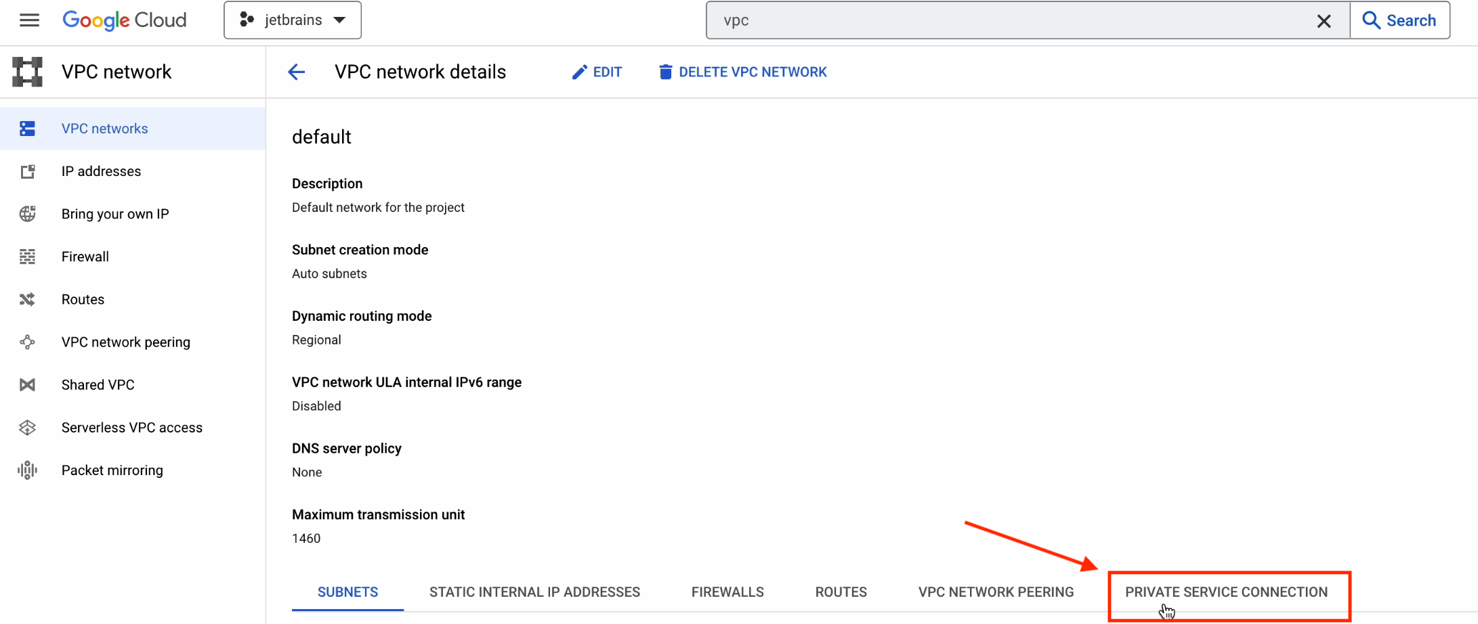Click the Search button
This screenshot has height=624, width=1478.
pyautogui.click(x=1399, y=20)
